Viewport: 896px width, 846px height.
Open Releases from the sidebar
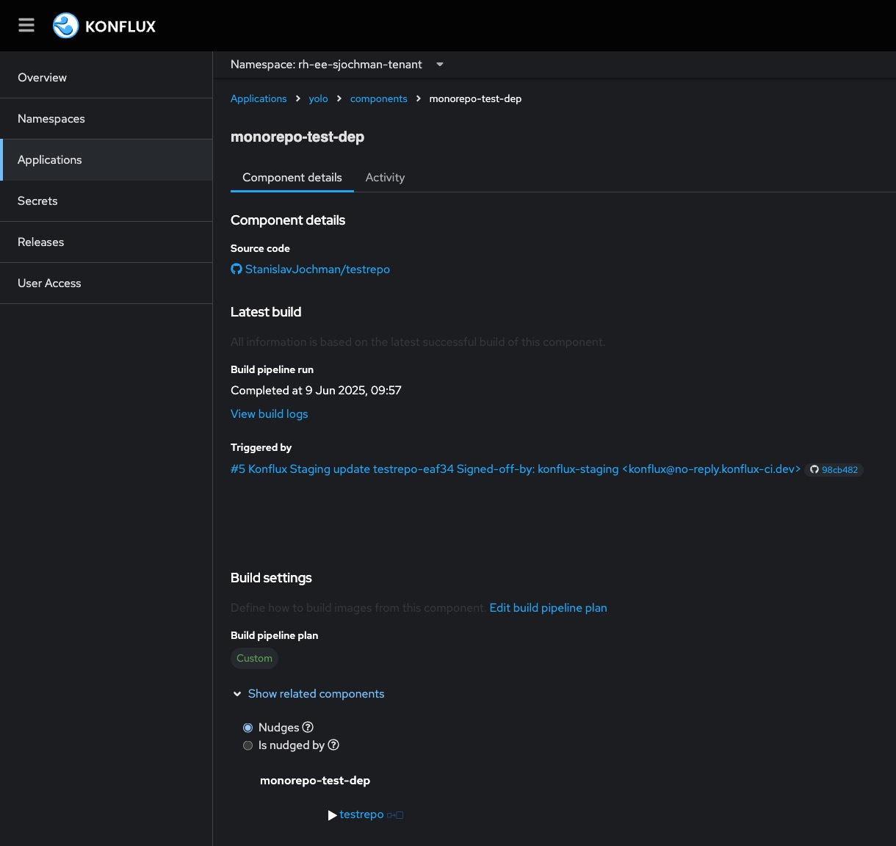tap(41, 242)
